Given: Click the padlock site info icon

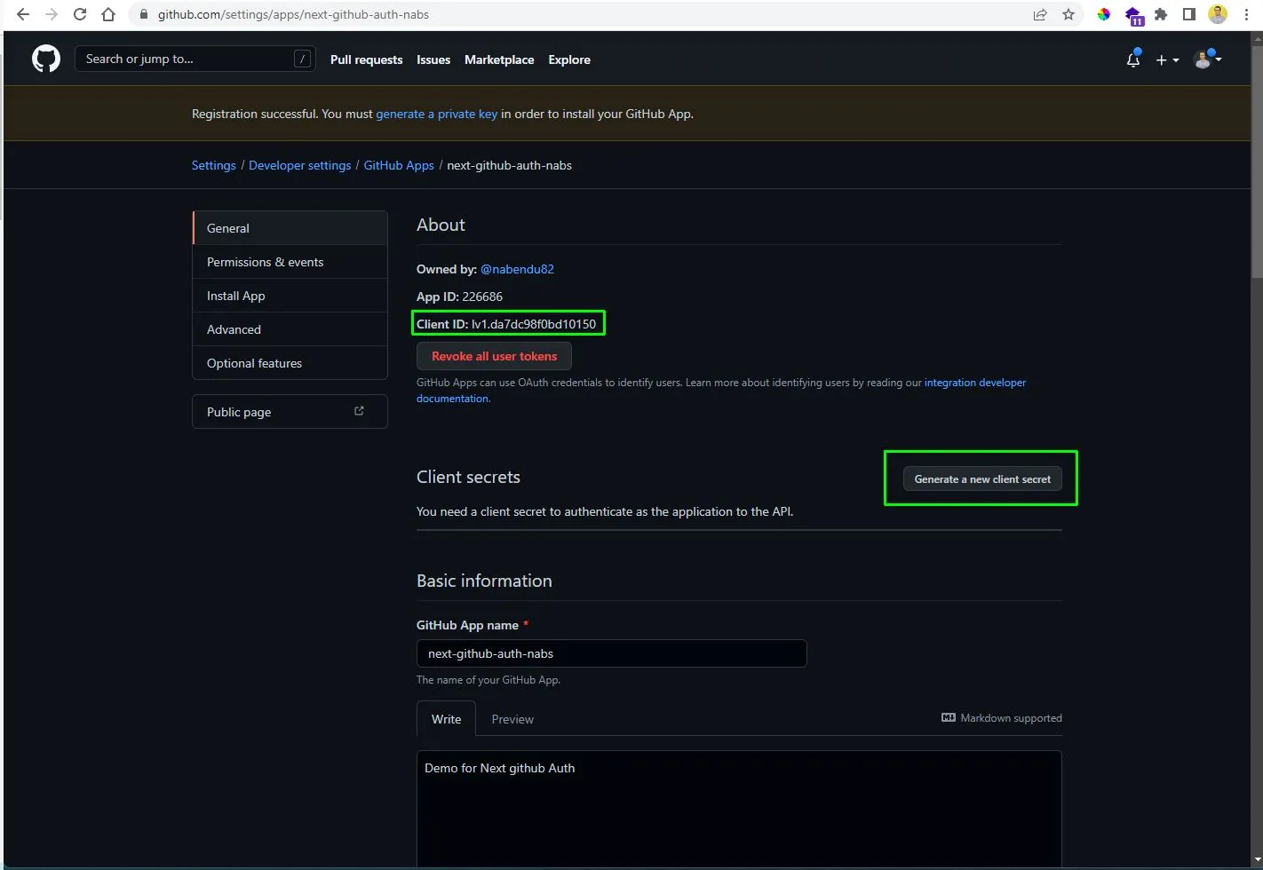Looking at the screenshot, I should pos(146,14).
